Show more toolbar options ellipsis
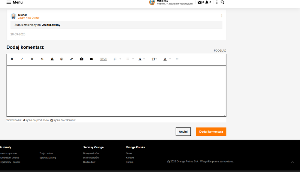Viewport: 300px width, 172px height. pyautogui.click(x=177, y=59)
